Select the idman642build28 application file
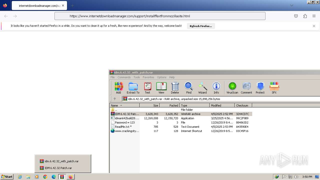This screenshot has height=180, width=320. (x=181, y=118)
